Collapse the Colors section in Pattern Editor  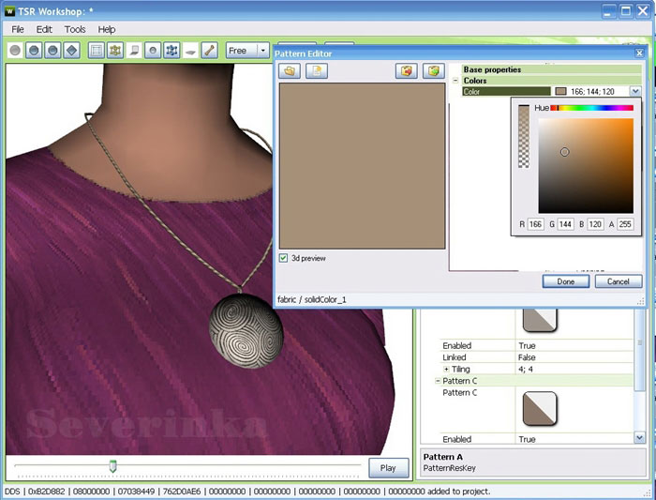click(455, 82)
